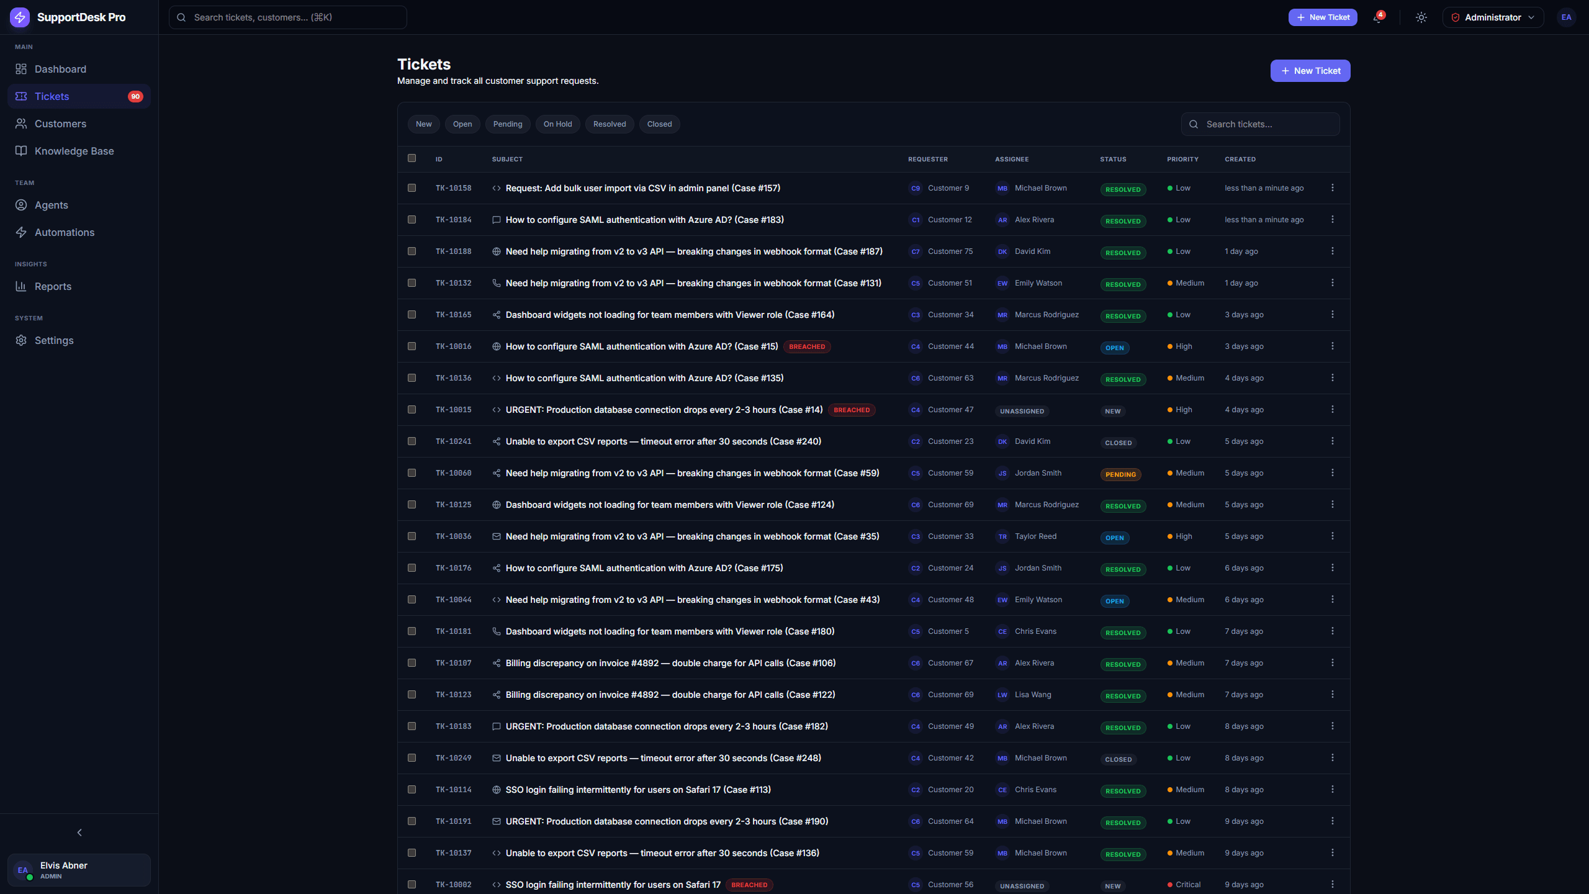Image resolution: width=1589 pixels, height=894 pixels.
Task: Focus the Search tickets field
Action: point(1261,124)
